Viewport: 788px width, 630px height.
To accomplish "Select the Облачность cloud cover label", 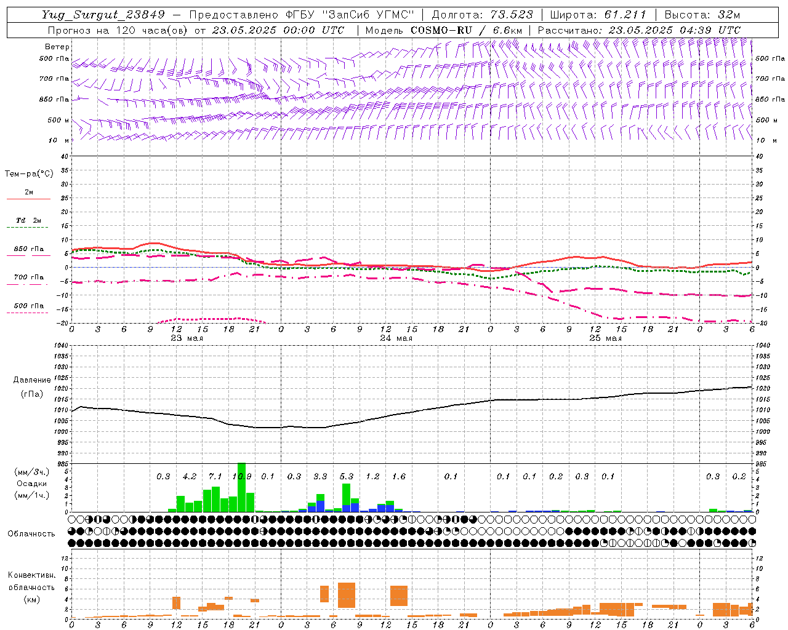I will [31, 534].
